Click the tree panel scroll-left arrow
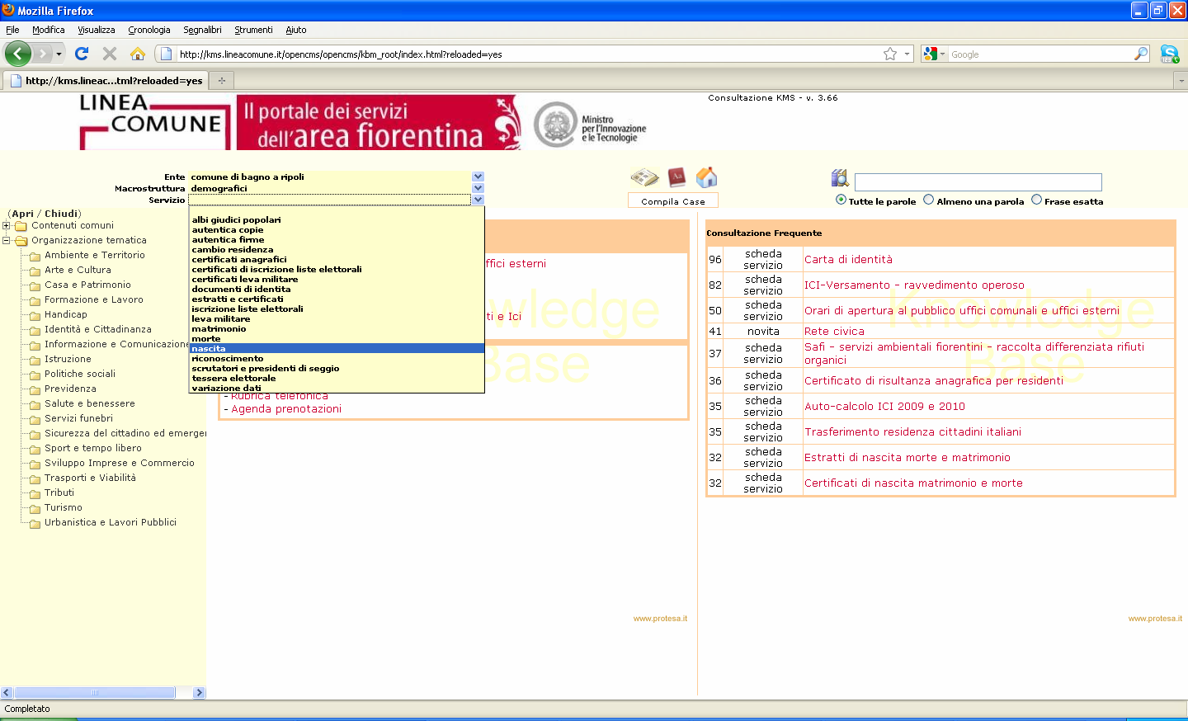 point(7,693)
